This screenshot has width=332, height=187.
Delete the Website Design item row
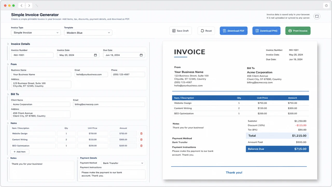141,133
